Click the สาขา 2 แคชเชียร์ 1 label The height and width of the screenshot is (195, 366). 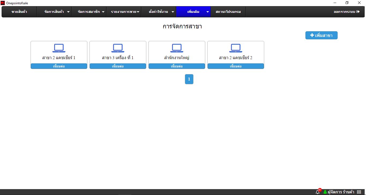pos(59,58)
